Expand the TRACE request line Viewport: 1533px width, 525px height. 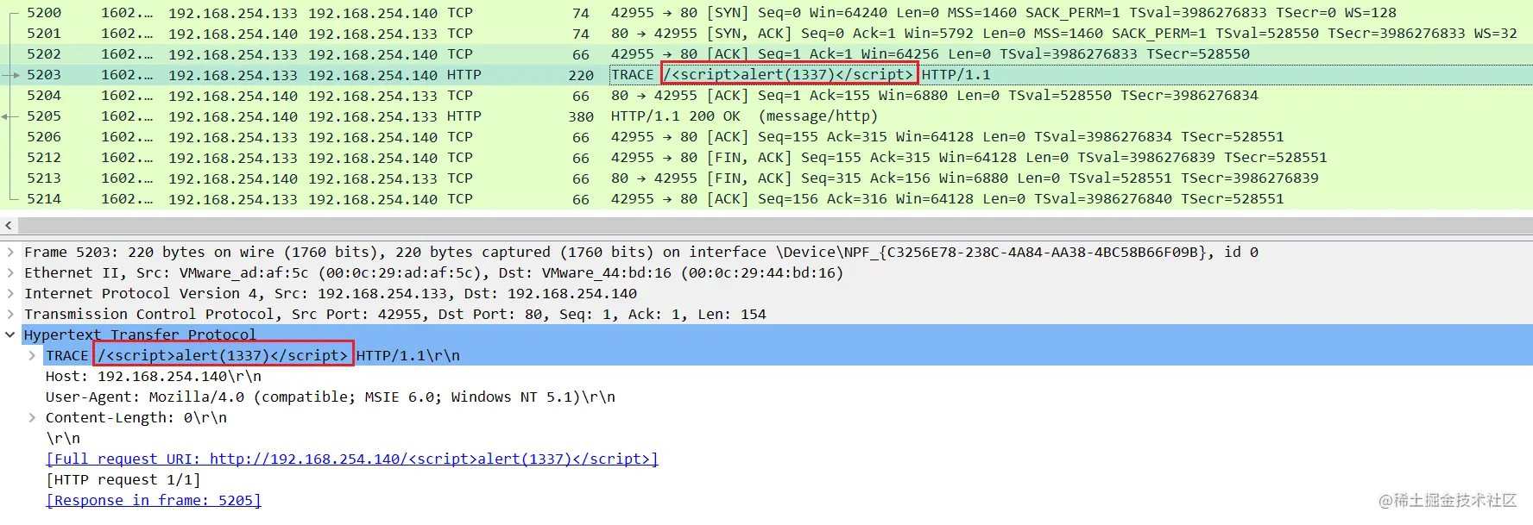(32, 356)
